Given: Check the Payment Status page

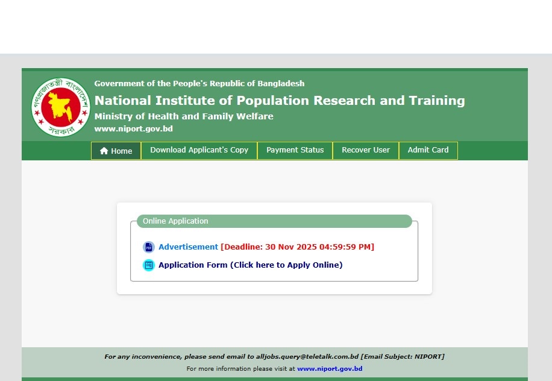Looking at the screenshot, I should point(295,150).
